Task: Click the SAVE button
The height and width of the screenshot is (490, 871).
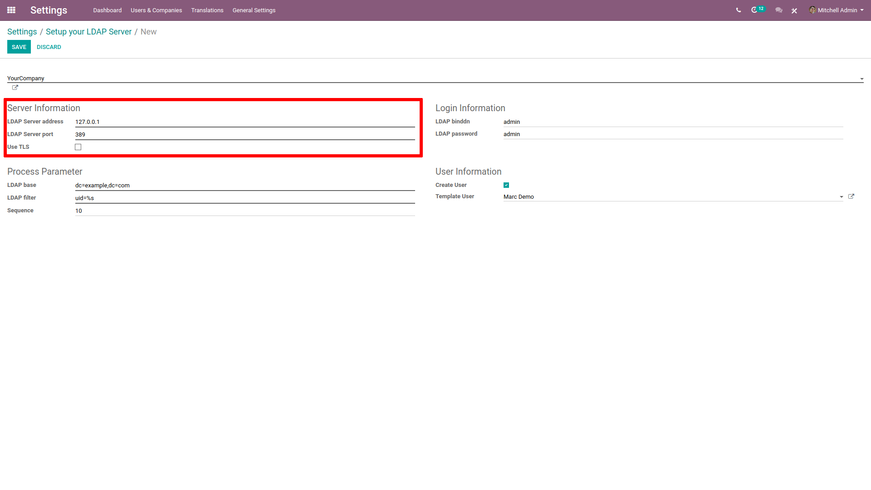Action: 19,47
